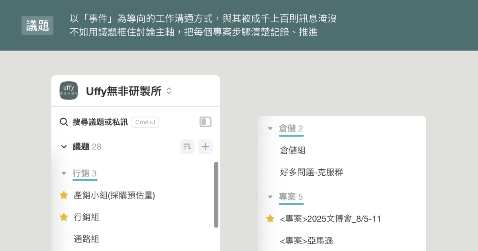Click the issue list vertical scrollbar
The image size is (478, 251).
(x=216, y=194)
